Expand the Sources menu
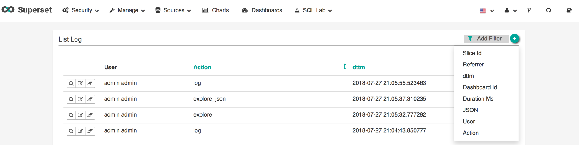Screen dimensions: 579x145 pos(173,10)
